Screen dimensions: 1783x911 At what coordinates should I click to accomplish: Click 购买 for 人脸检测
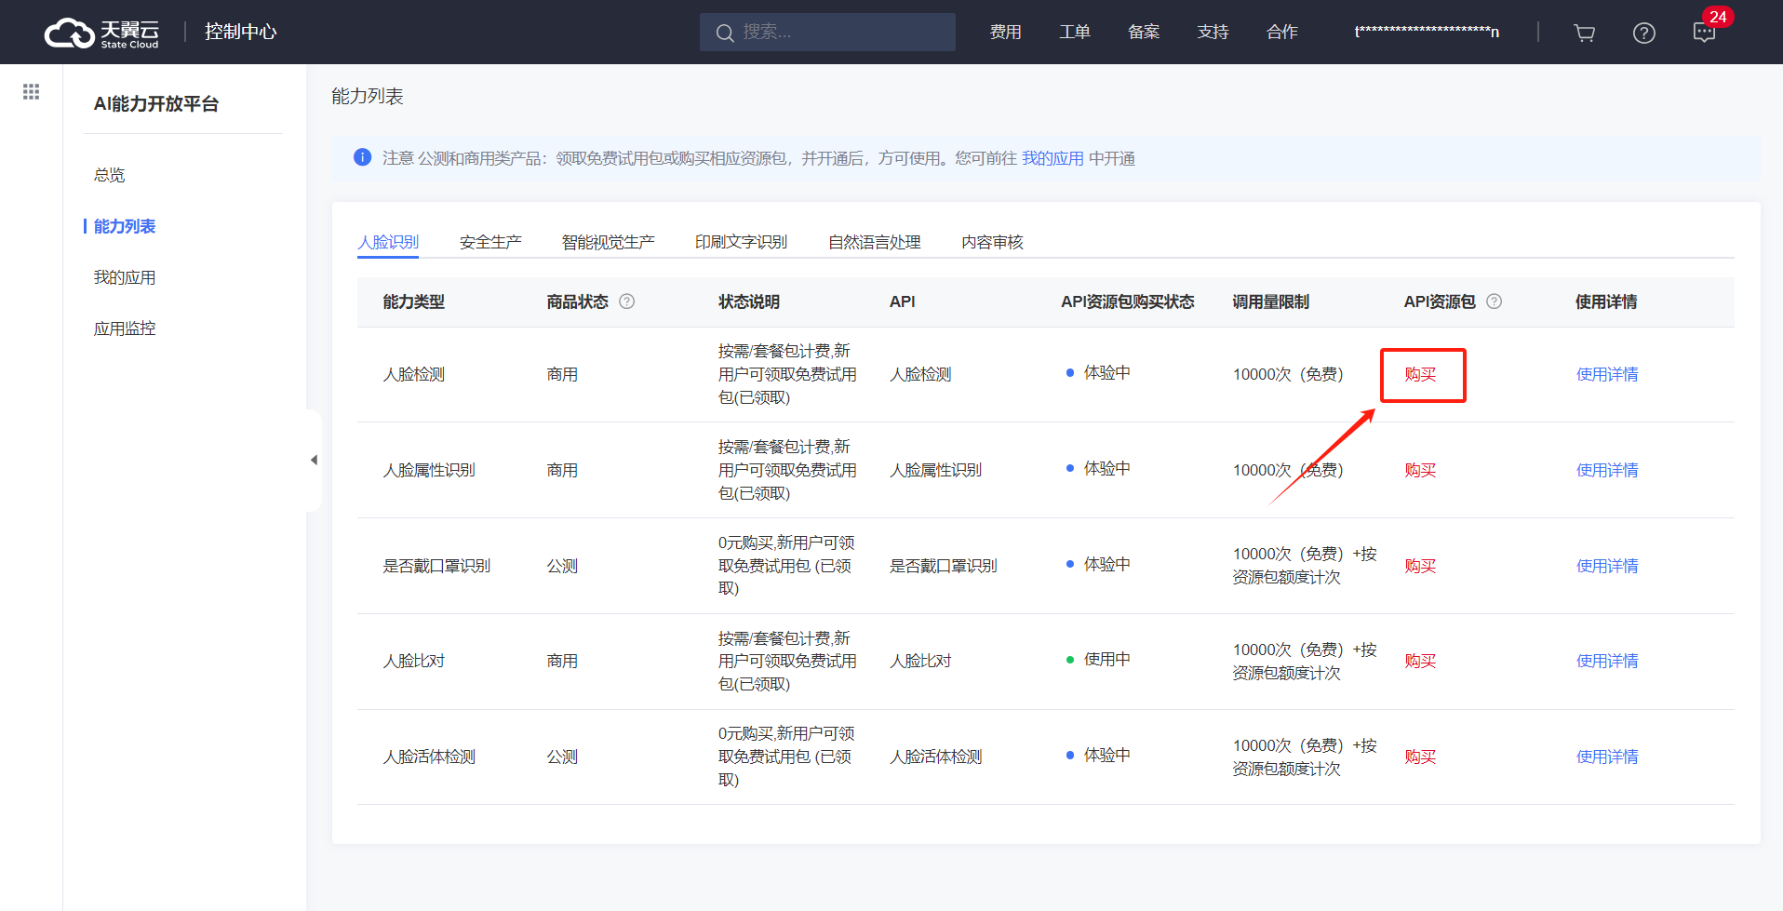coord(1420,374)
